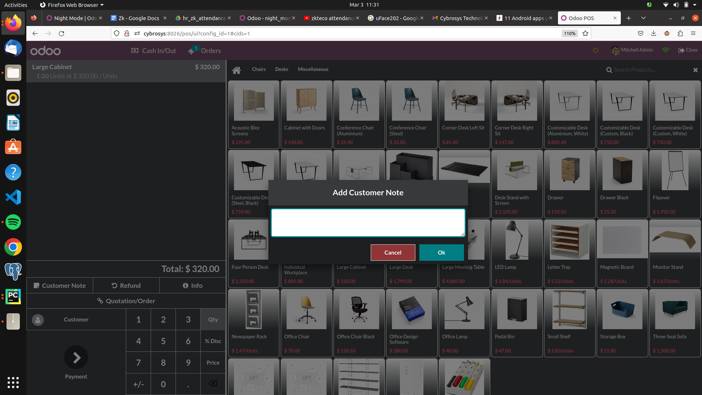Click Ok in Add Customer Note dialog
The height and width of the screenshot is (395, 702).
point(441,252)
